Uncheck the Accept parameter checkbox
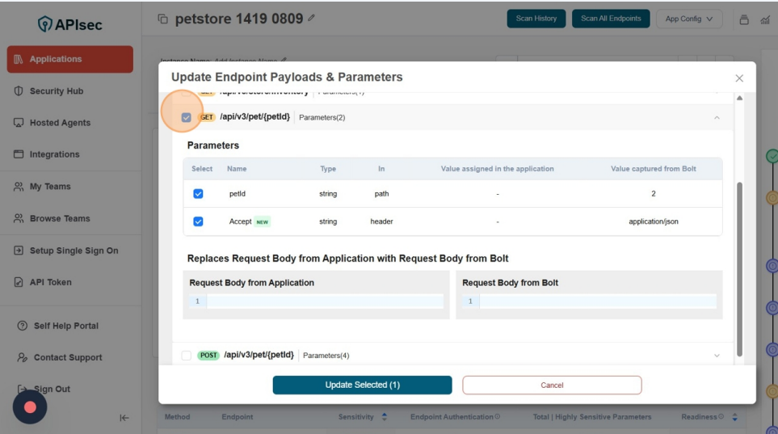This screenshot has height=434, width=778. [198, 221]
